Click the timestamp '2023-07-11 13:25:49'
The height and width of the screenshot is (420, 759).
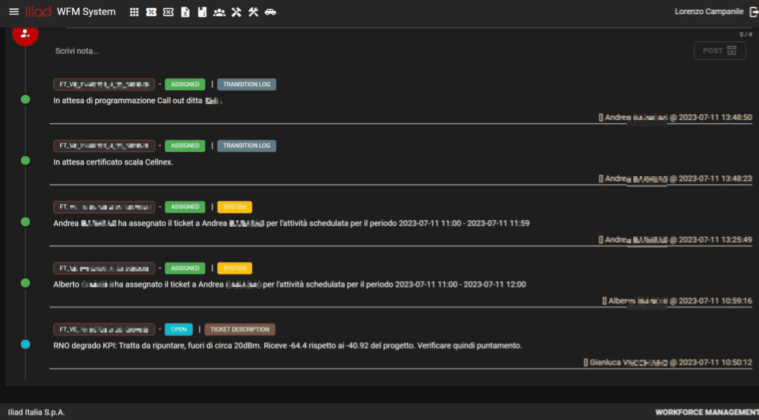click(715, 240)
